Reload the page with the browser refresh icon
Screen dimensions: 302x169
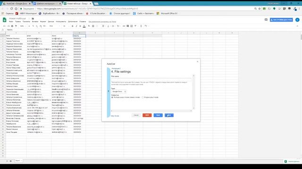pos(11,8)
